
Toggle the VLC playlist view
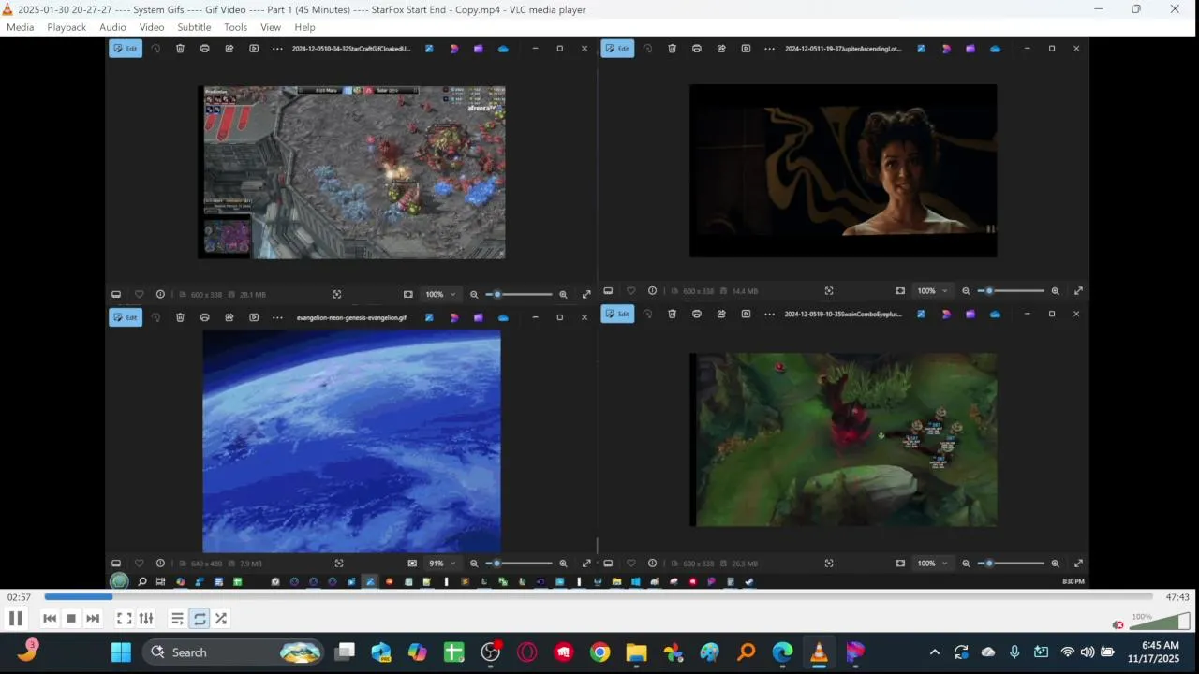pos(177,618)
